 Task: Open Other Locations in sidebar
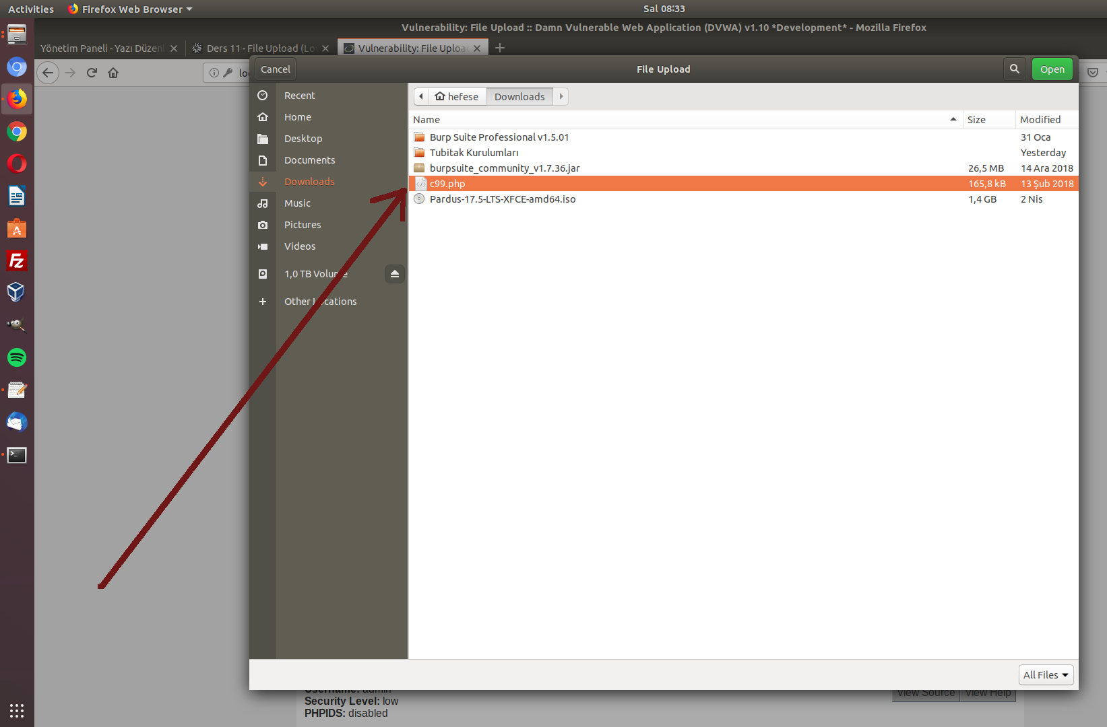(320, 302)
